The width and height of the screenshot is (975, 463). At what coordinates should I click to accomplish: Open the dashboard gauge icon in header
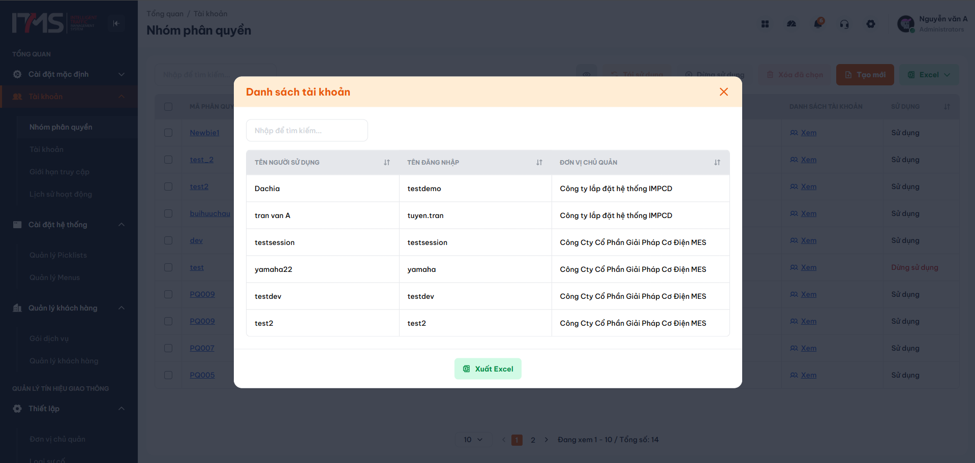click(x=791, y=24)
